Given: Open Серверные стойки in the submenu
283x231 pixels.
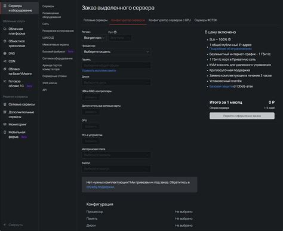Looking at the screenshot, I should coord(54,76).
